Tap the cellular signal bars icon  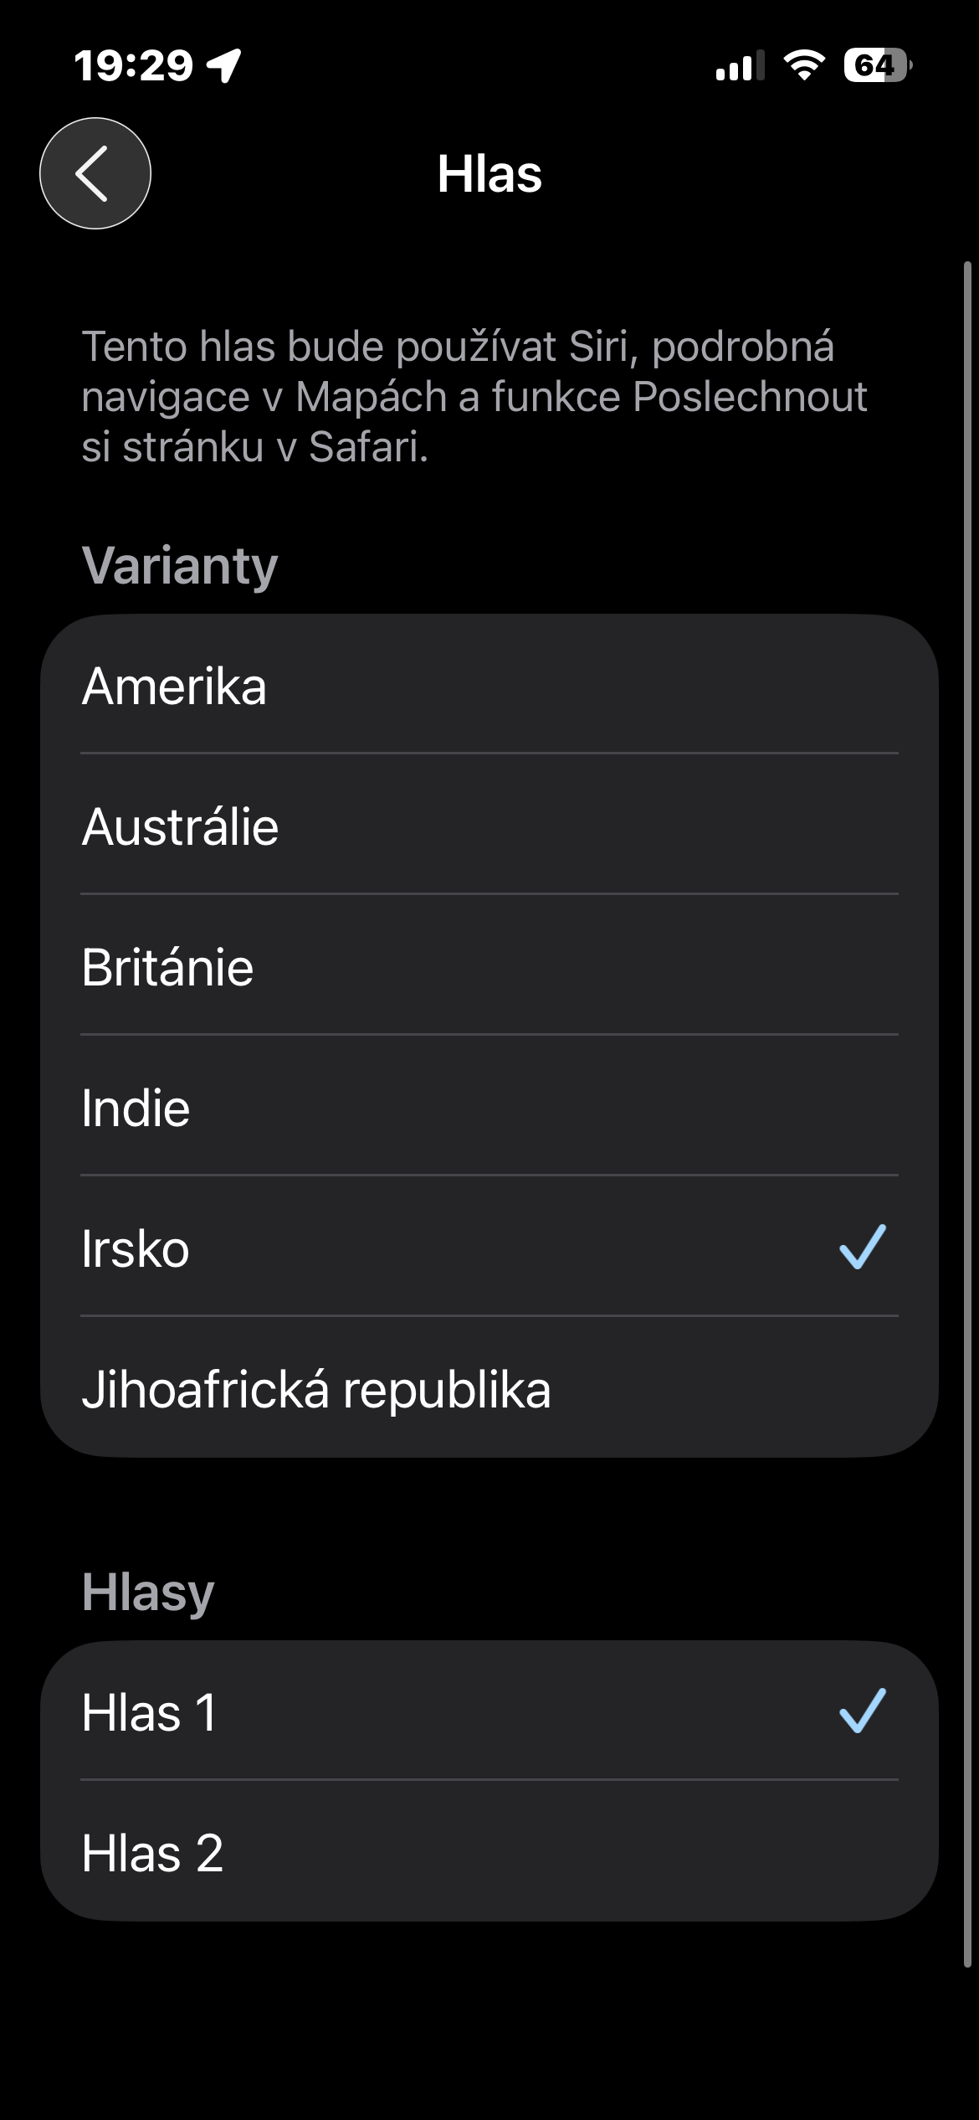point(741,65)
